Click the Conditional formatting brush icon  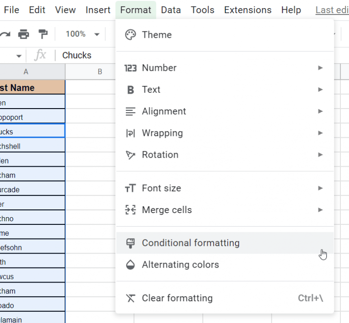pyautogui.click(x=130, y=243)
